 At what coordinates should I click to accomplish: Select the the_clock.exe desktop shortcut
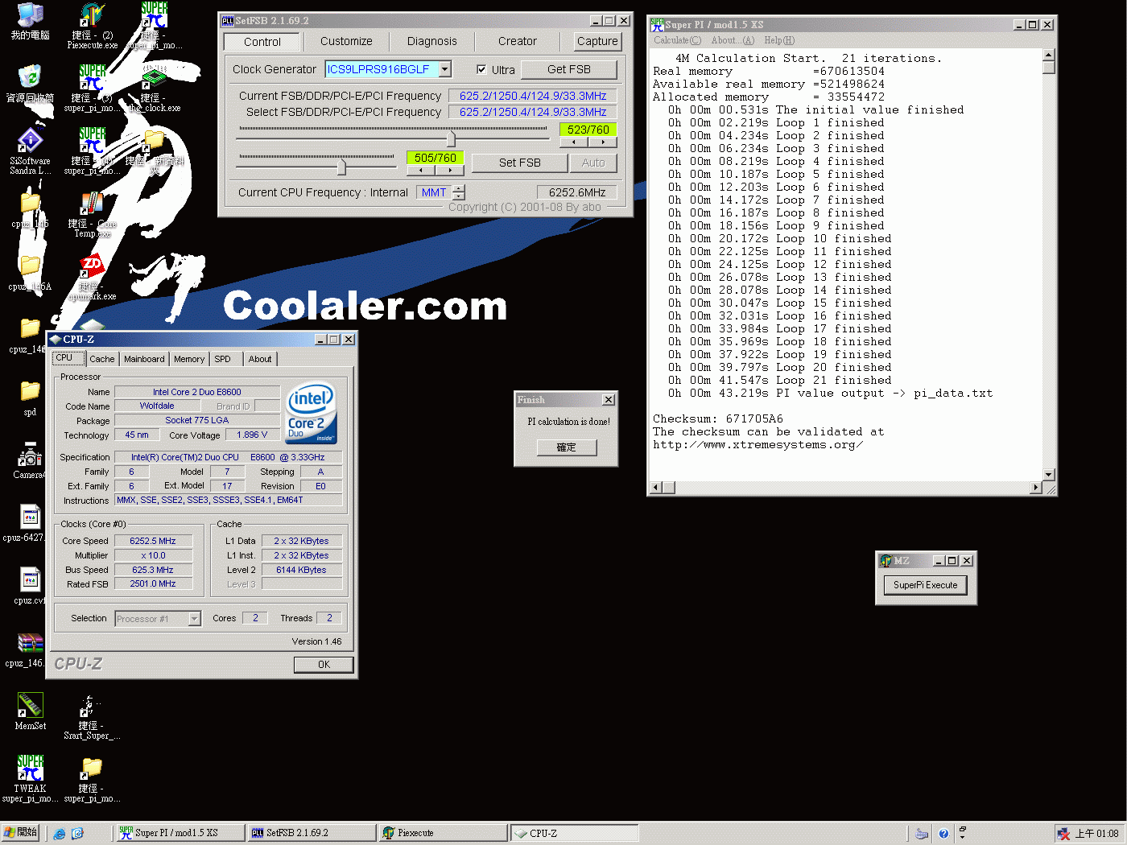point(153,88)
